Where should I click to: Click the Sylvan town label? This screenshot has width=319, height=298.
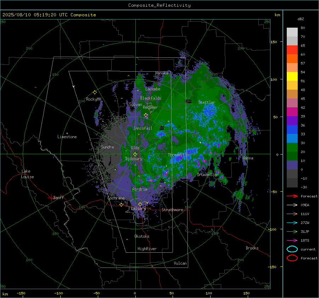135,105
